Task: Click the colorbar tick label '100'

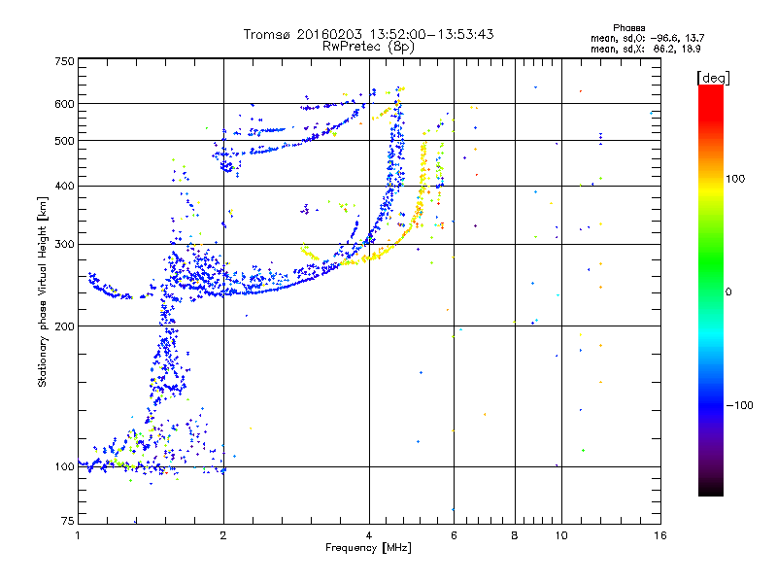Action: [735, 179]
